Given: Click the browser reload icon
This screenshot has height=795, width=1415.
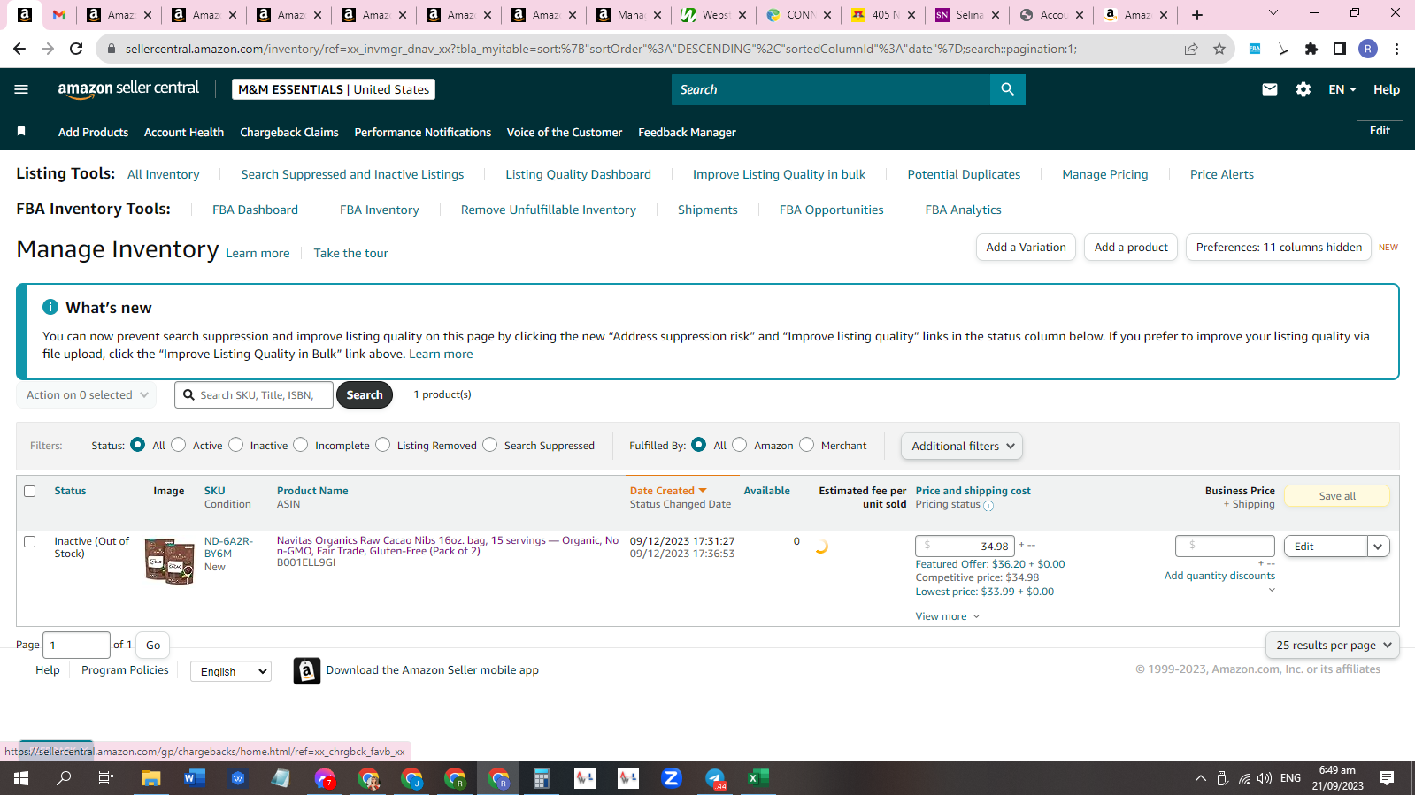Looking at the screenshot, I should pos(76,49).
